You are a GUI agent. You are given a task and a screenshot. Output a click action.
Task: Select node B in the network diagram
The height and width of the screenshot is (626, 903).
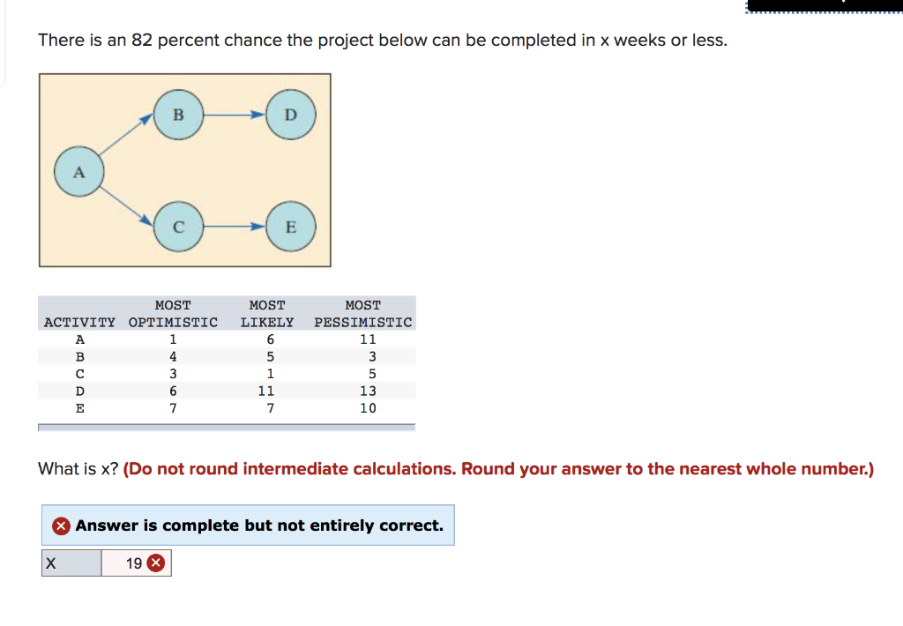tap(179, 115)
